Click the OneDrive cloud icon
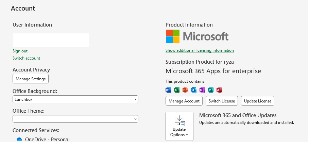 click(x=19, y=140)
